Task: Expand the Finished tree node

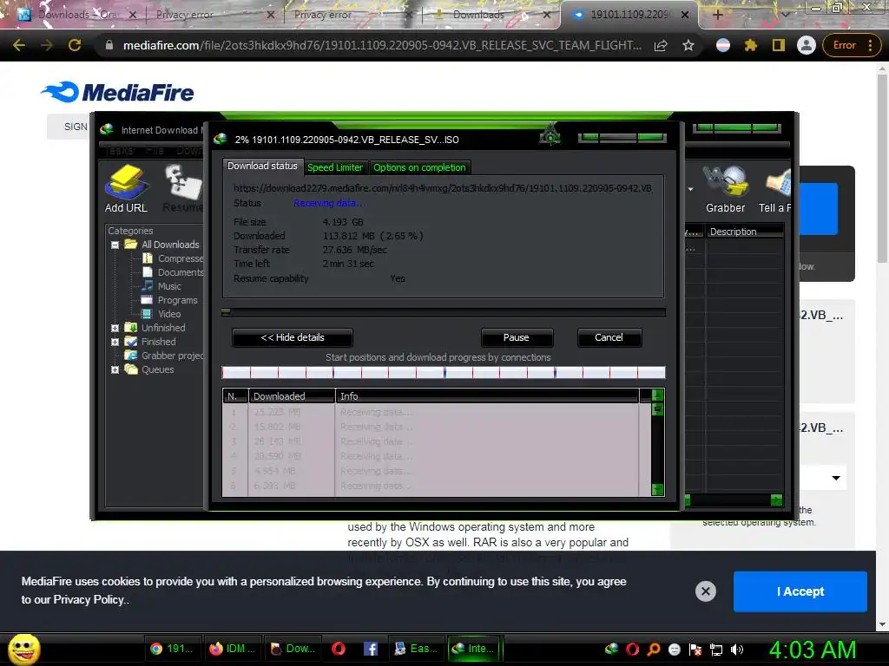Action: (115, 342)
